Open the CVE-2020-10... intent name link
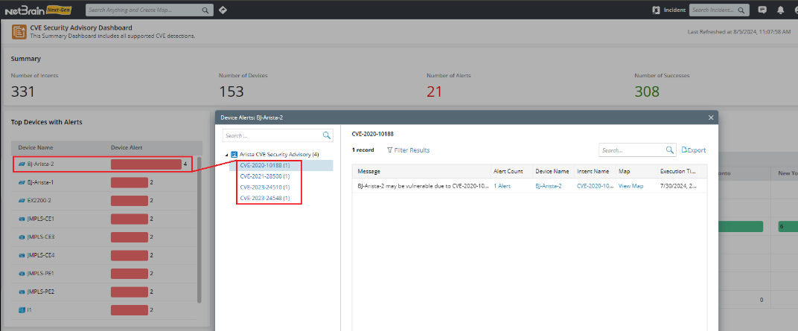This screenshot has width=798, height=331. tap(595, 186)
